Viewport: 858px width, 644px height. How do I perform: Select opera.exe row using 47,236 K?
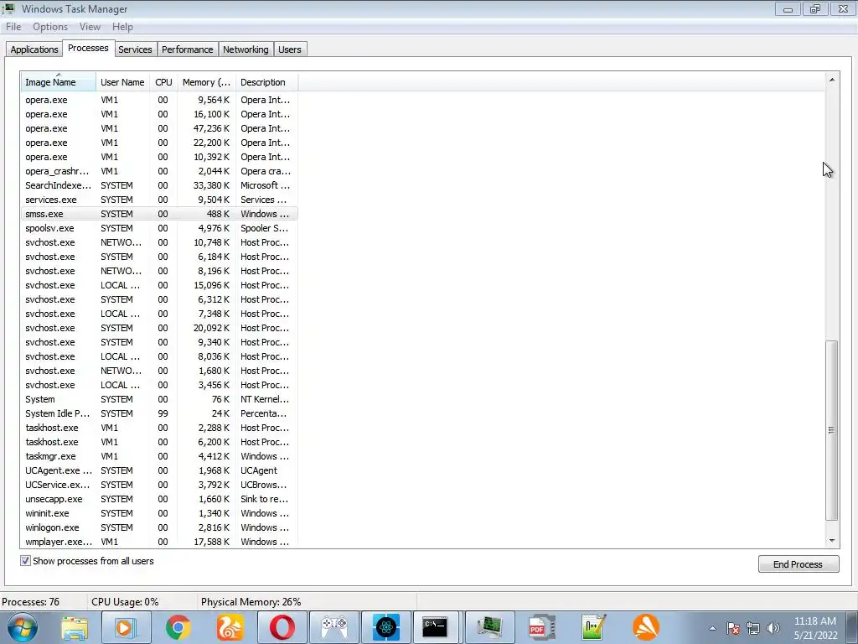coord(159,128)
